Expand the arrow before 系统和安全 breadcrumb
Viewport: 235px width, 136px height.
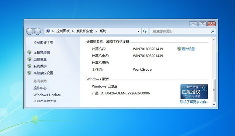point(73,31)
